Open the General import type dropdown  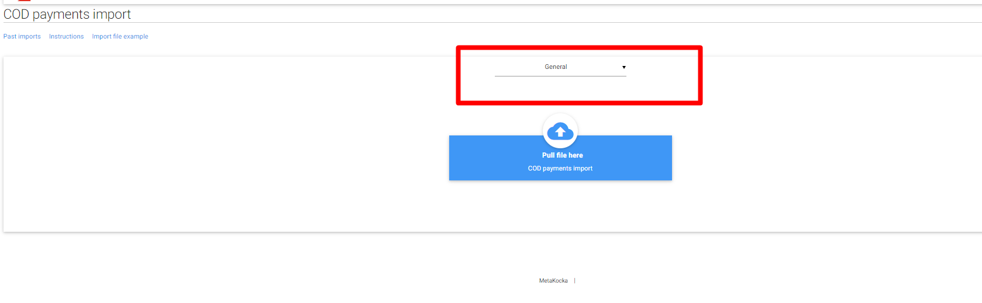tap(560, 67)
